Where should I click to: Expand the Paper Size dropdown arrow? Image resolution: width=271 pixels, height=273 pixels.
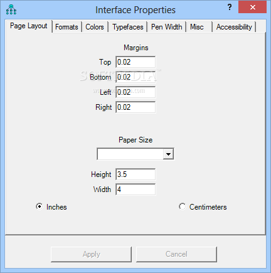(168, 154)
